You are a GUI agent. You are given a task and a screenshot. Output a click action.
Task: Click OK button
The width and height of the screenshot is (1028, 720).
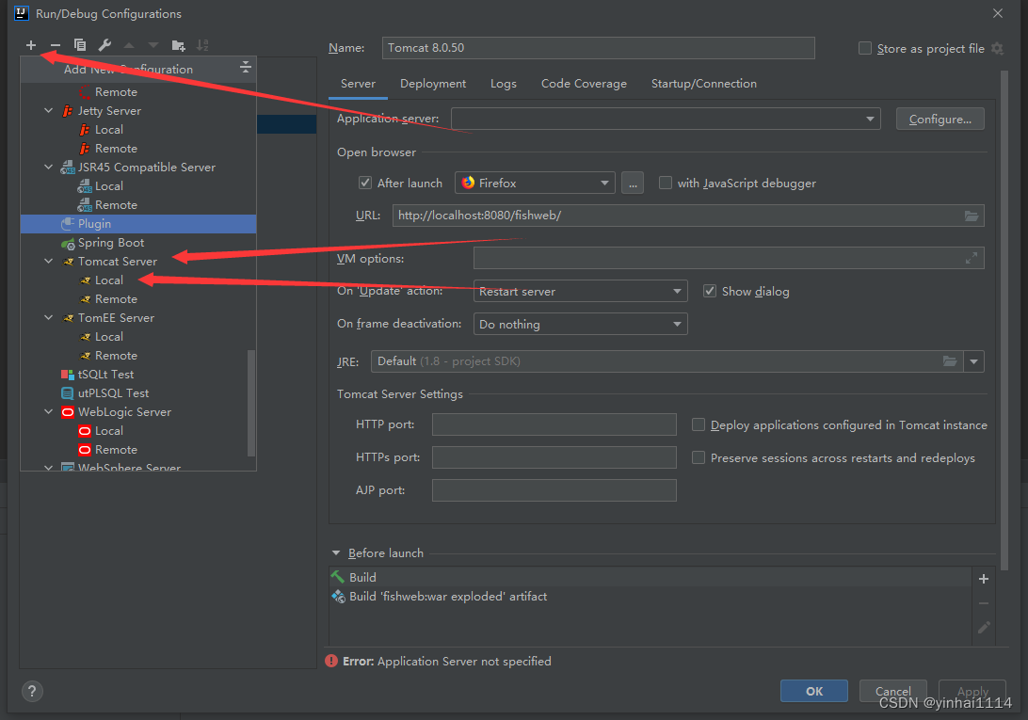click(x=814, y=691)
